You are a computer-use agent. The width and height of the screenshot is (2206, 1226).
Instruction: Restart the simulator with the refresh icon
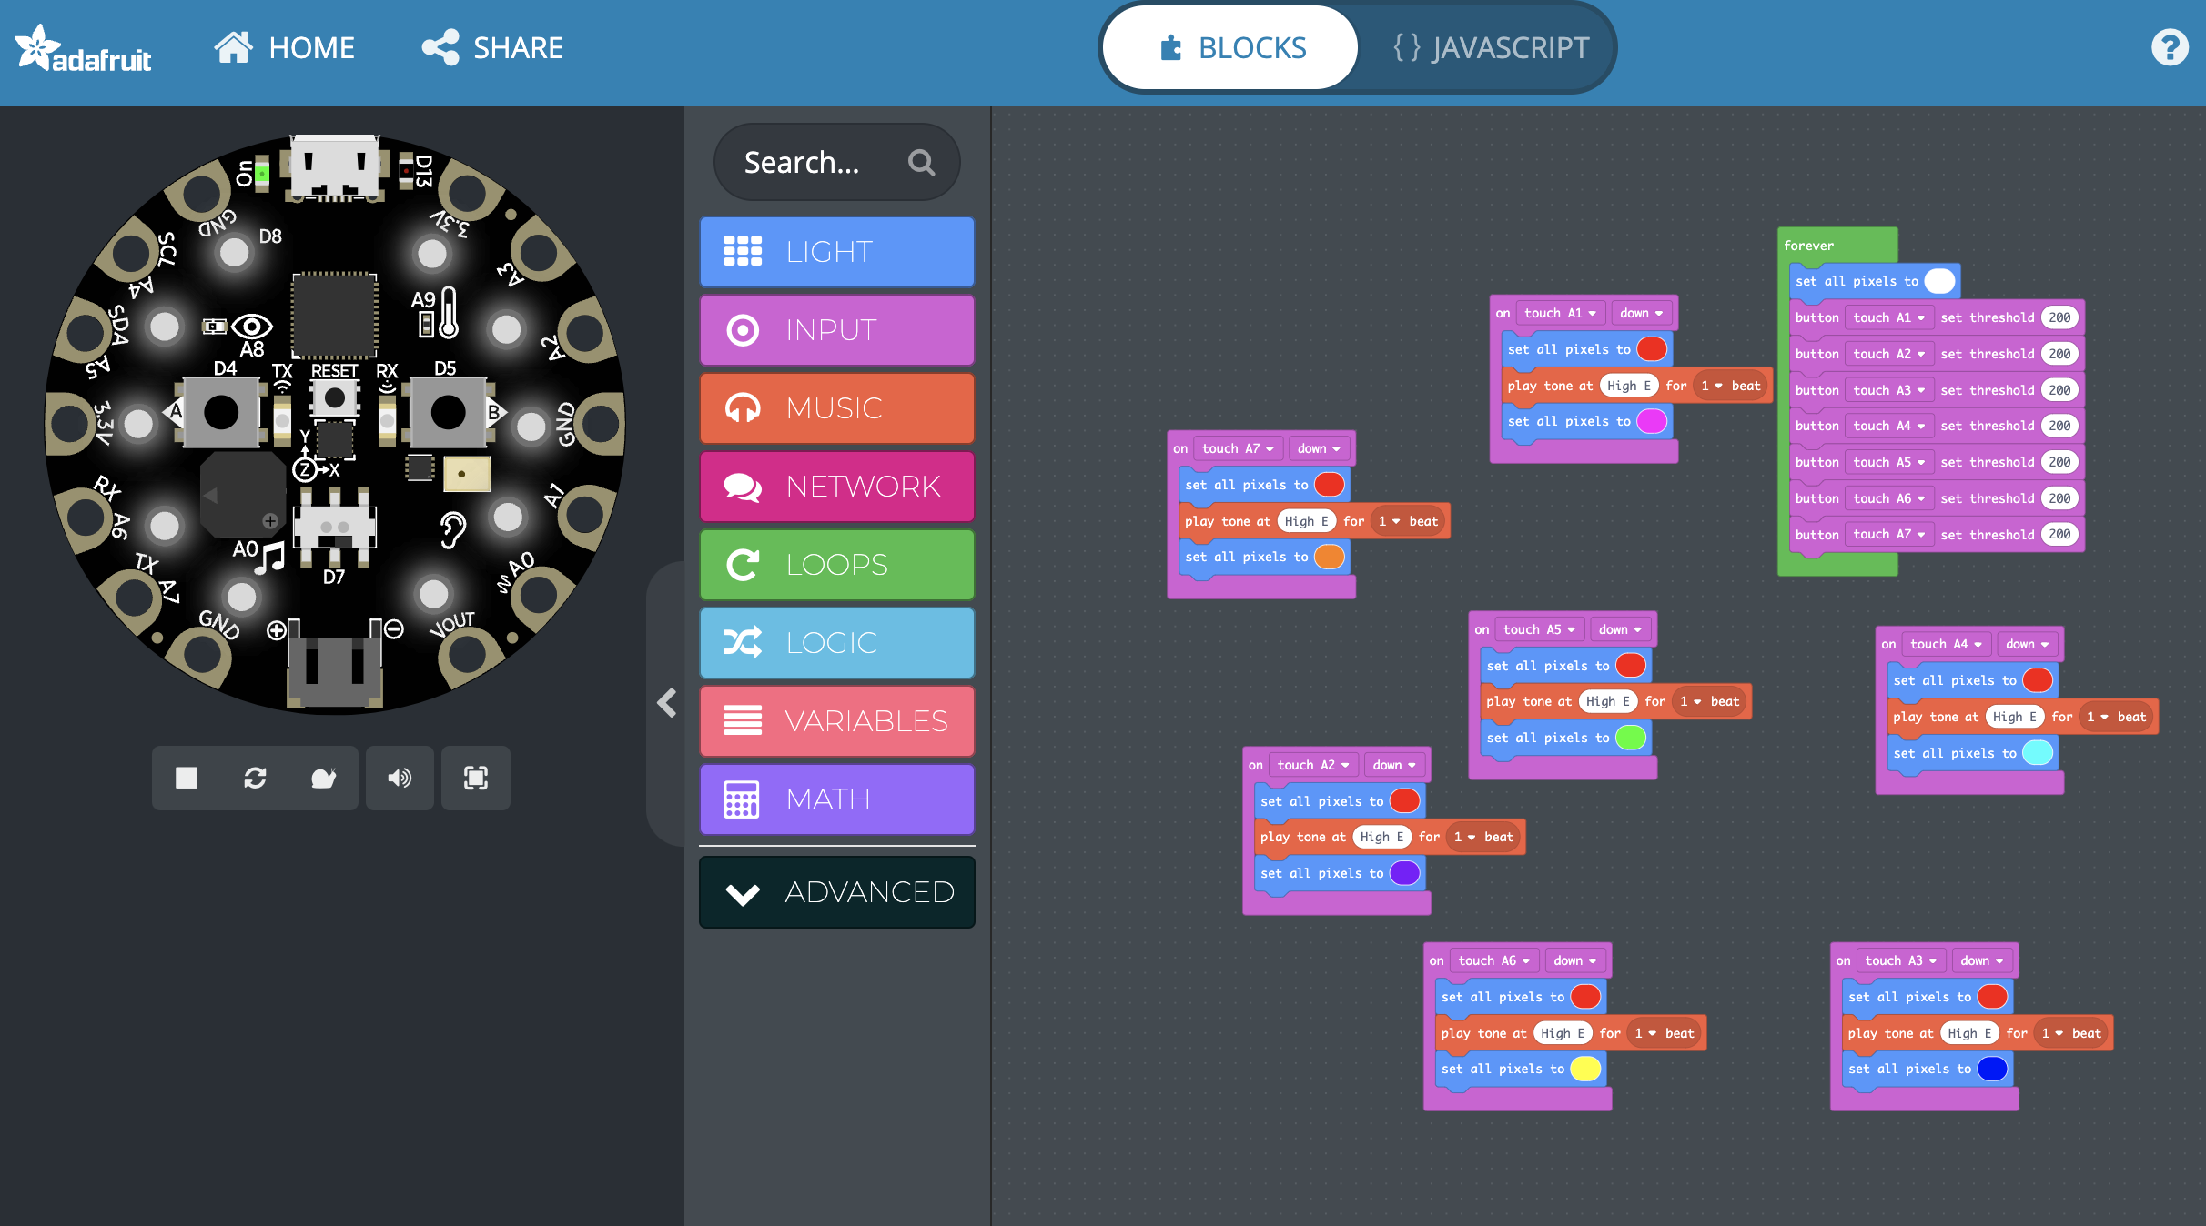tap(255, 778)
